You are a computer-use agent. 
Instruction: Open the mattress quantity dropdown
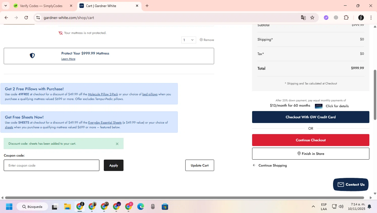click(x=189, y=40)
